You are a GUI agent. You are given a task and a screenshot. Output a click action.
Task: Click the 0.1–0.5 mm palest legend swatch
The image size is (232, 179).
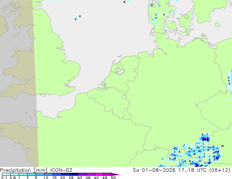6,174
